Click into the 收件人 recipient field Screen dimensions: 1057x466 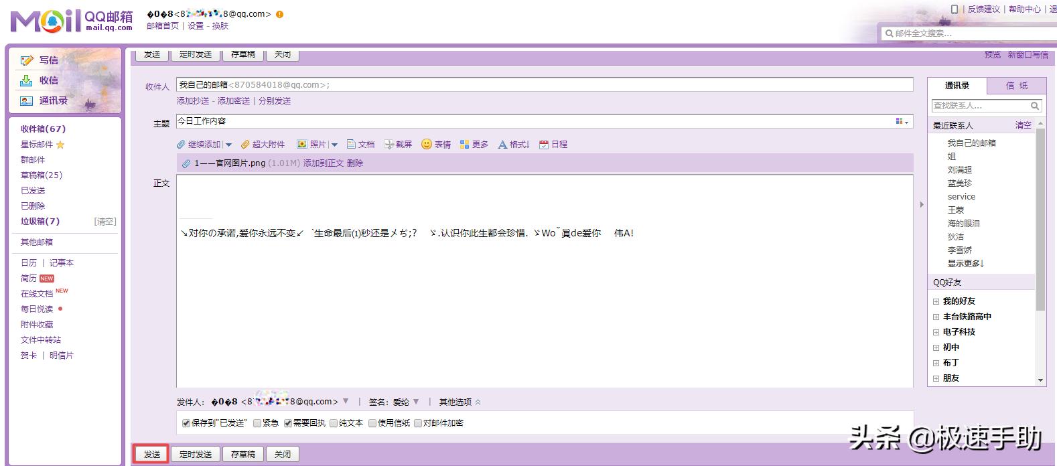point(545,85)
